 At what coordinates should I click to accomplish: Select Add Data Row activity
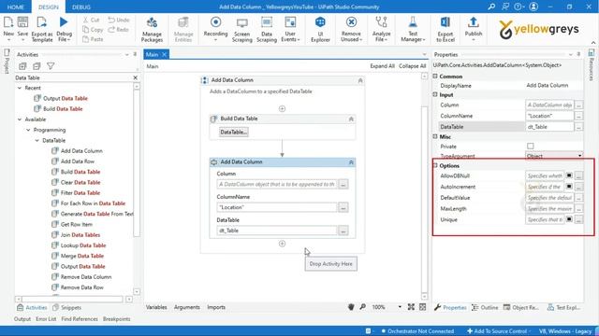coord(78,161)
